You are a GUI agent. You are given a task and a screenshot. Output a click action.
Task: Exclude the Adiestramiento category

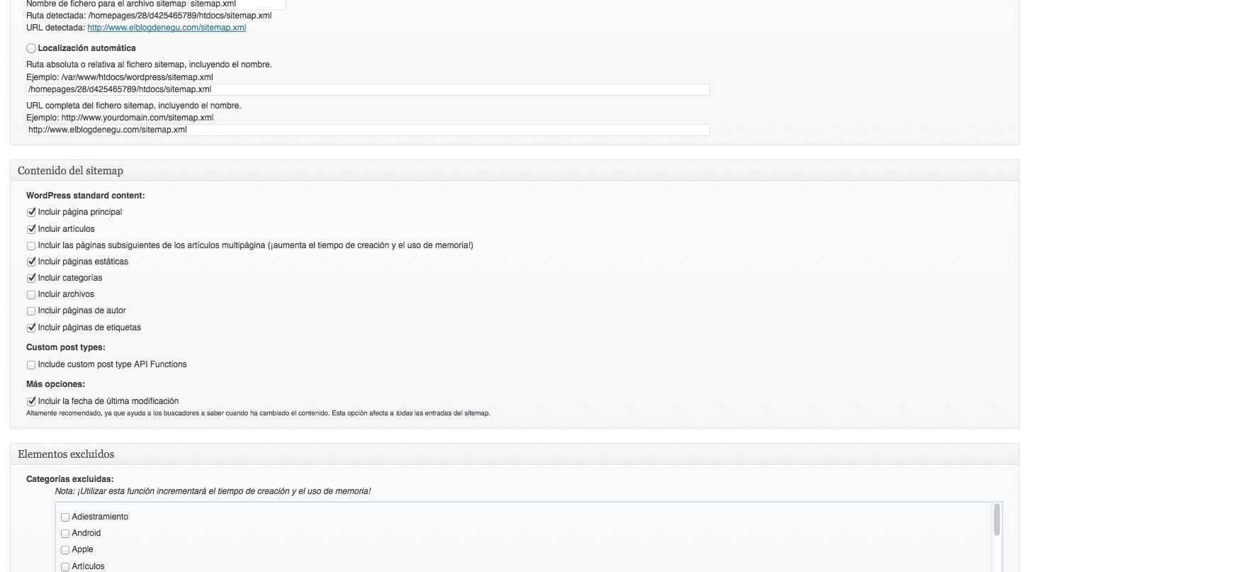tap(65, 517)
